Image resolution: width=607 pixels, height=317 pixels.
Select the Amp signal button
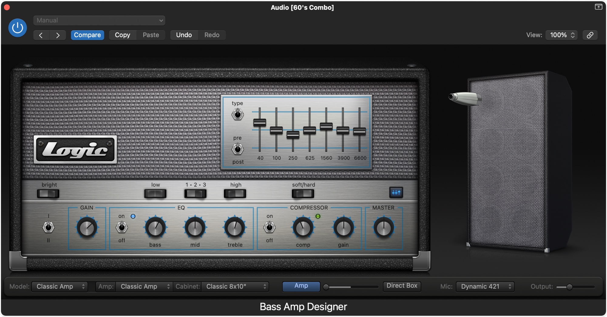click(x=301, y=286)
